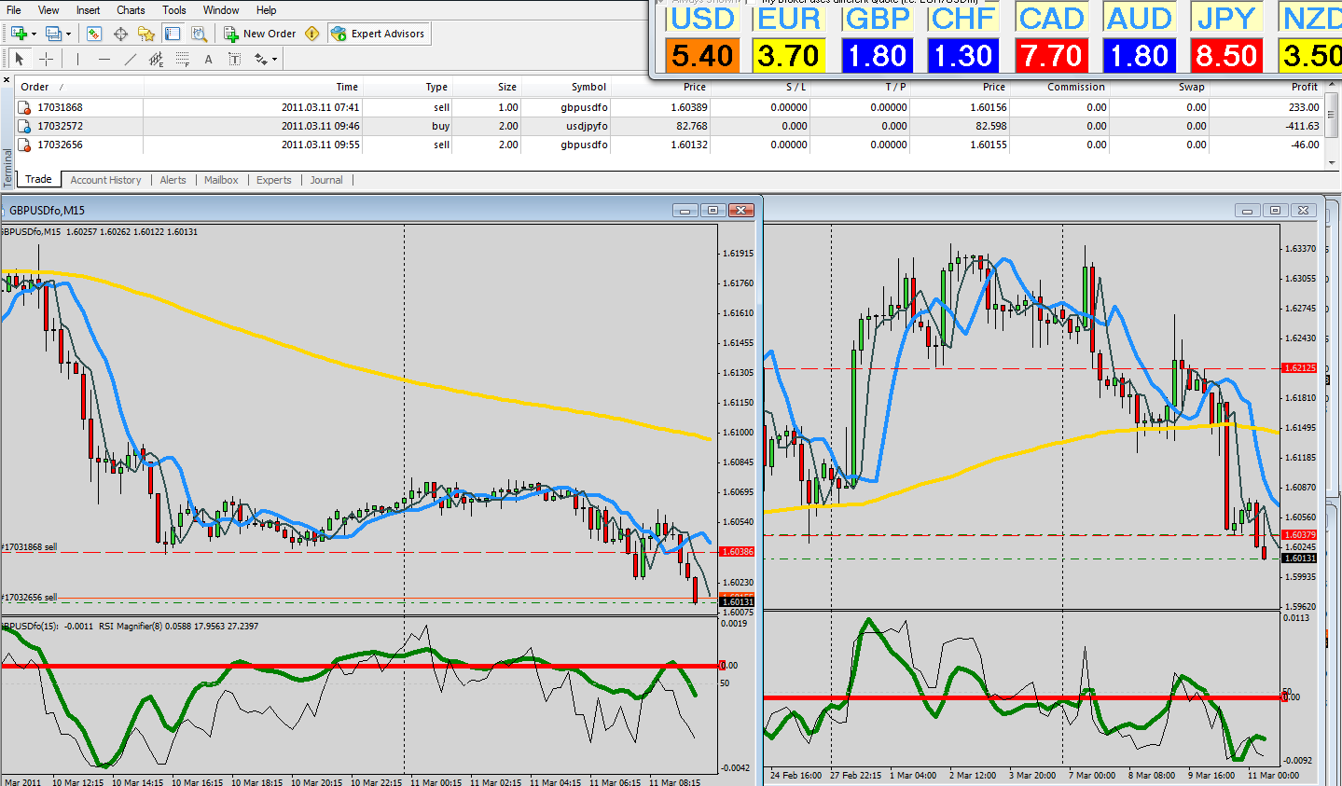
Task: Open the Strategy Tester magnifier icon
Action: coord(199,34)
